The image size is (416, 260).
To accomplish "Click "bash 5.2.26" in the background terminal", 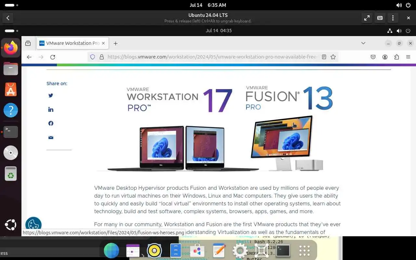I will [x=268, y=242].
